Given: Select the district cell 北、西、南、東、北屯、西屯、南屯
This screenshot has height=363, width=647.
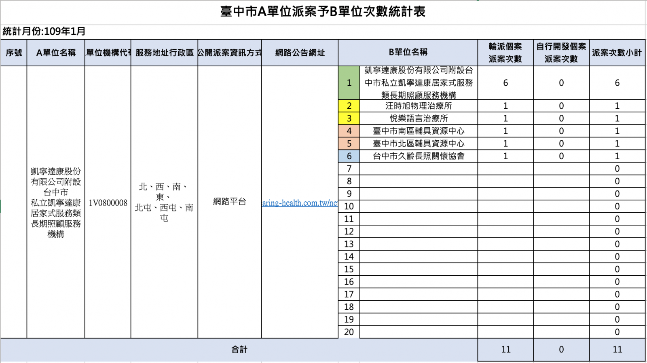Looking at the screenshot, I should point(164,202).
